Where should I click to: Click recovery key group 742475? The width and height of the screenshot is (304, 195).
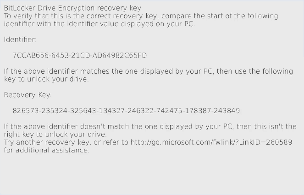[169, 111]
